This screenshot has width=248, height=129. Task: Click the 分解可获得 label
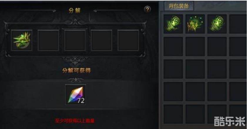(x=76, y=70)
